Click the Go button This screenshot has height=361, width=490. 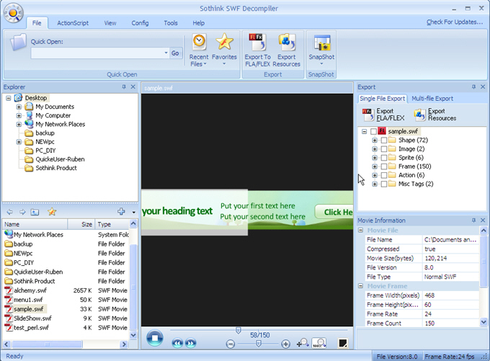point(175,53)
